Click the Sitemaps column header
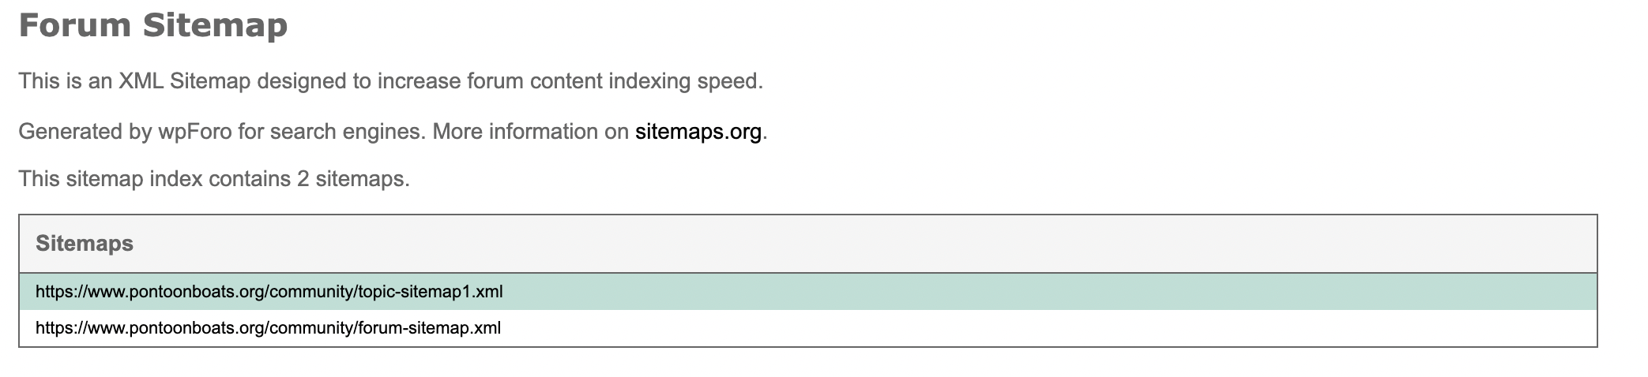 [x=85, y=244]
